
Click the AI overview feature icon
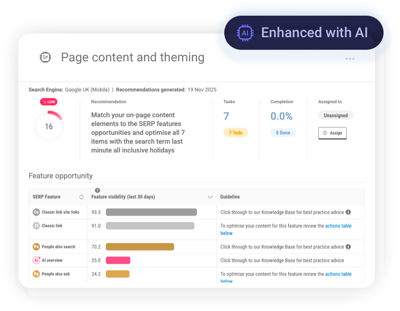coord(36,260)
